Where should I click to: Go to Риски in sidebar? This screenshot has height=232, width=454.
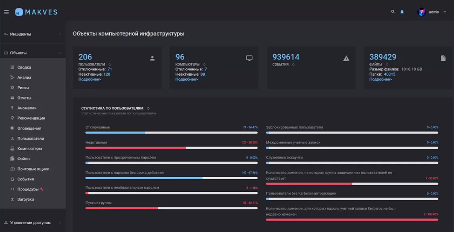pos(23,88)
